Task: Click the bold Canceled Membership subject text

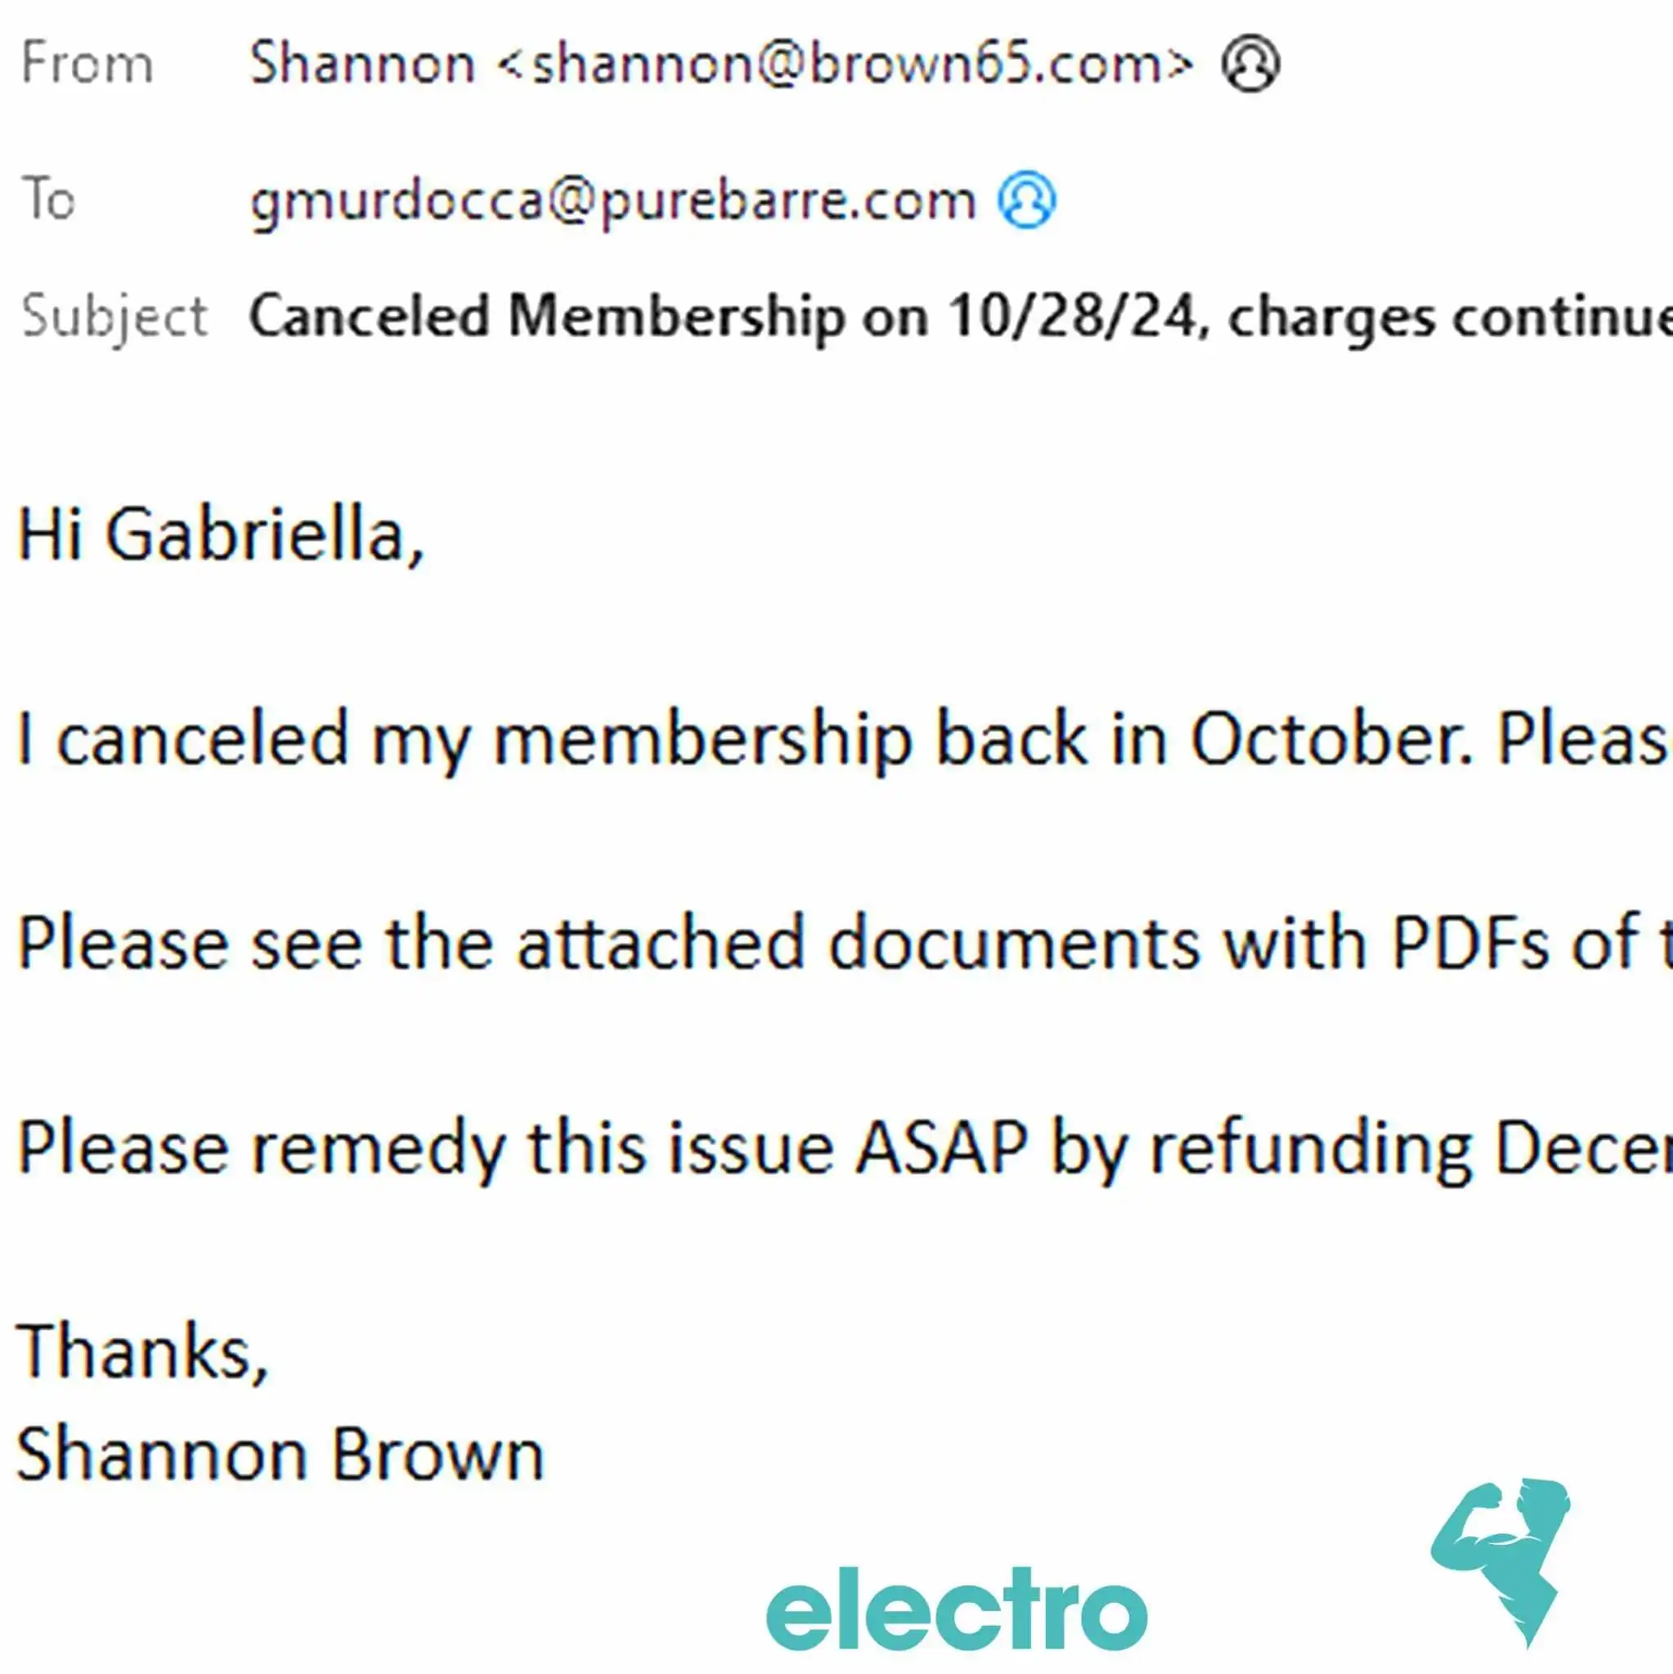Action: click(x=547, y=316)
